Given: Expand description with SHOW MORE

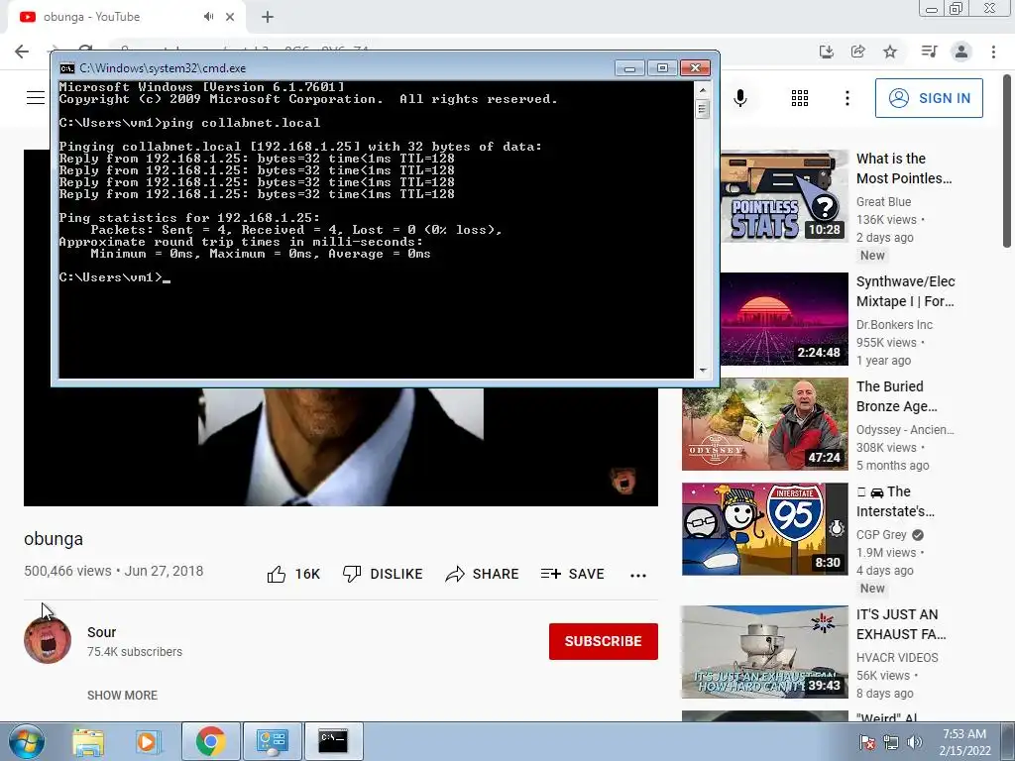Looking at the screenshot, I should [122, 695].
